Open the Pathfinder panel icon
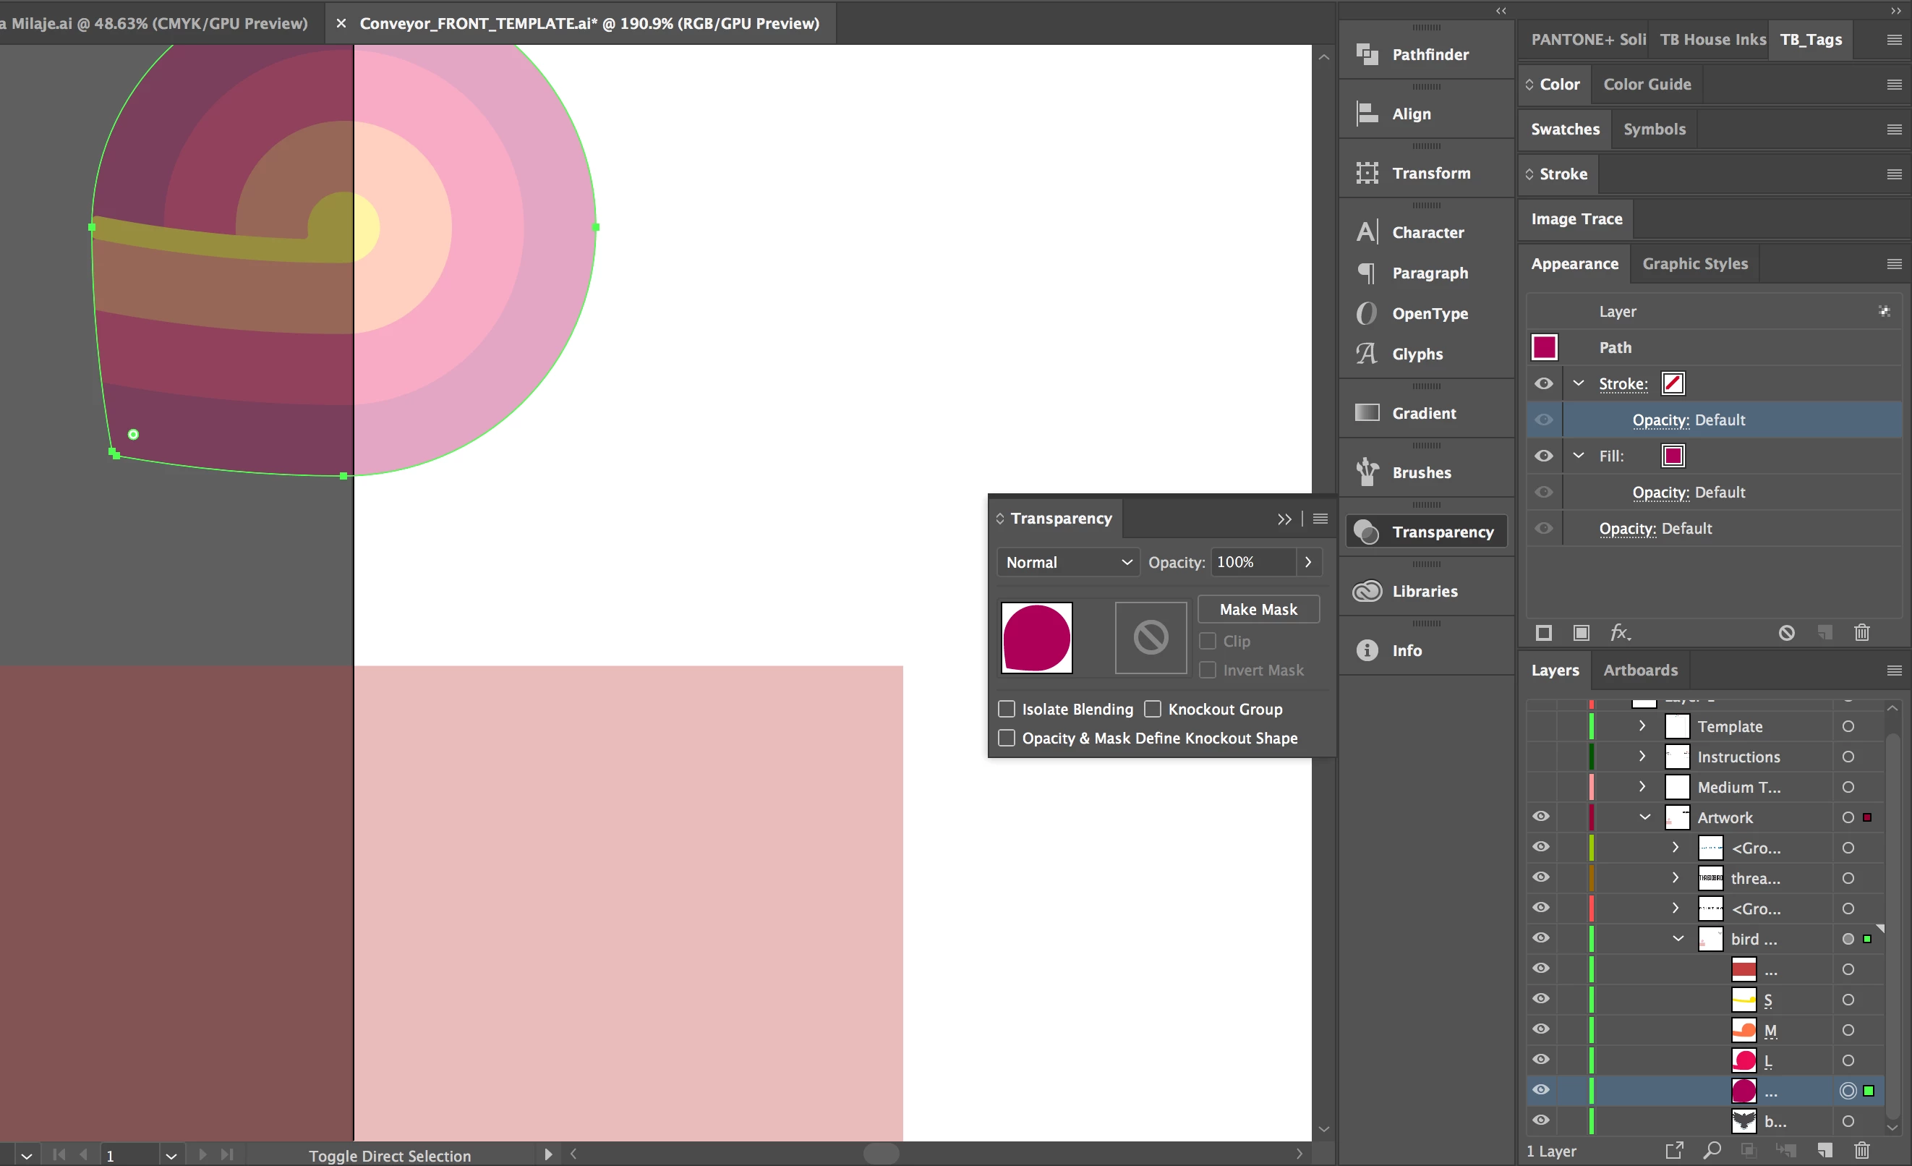Viewport: 1912px width, 1166px height. coord(1367,54)
